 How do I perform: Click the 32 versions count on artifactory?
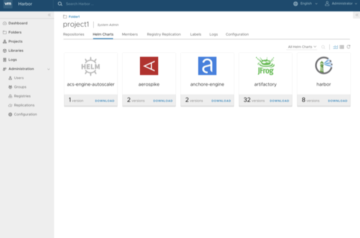click(254, 100)
